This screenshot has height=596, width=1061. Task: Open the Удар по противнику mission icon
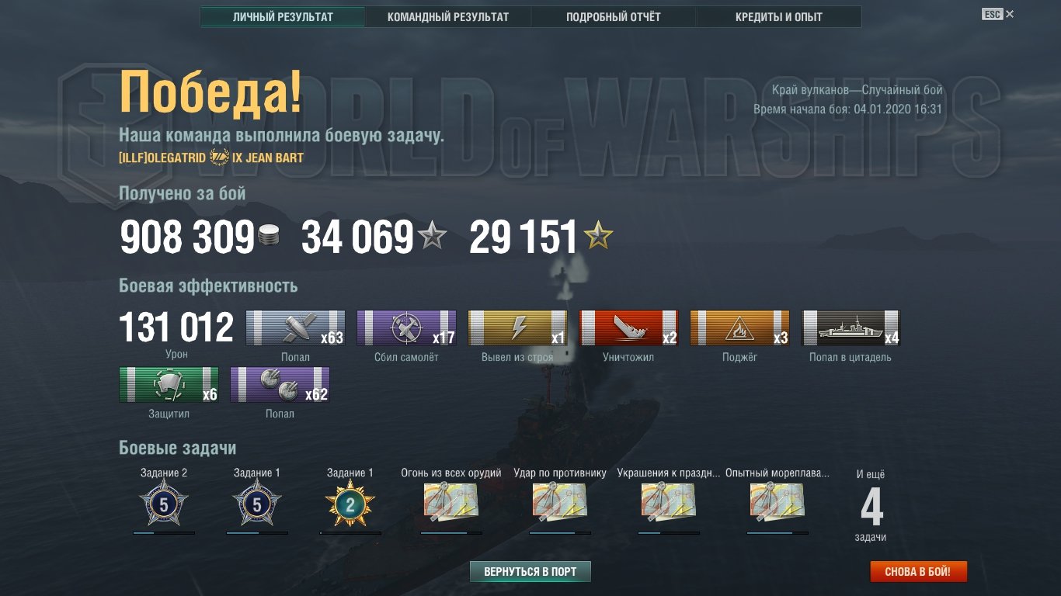coord(559,502)
